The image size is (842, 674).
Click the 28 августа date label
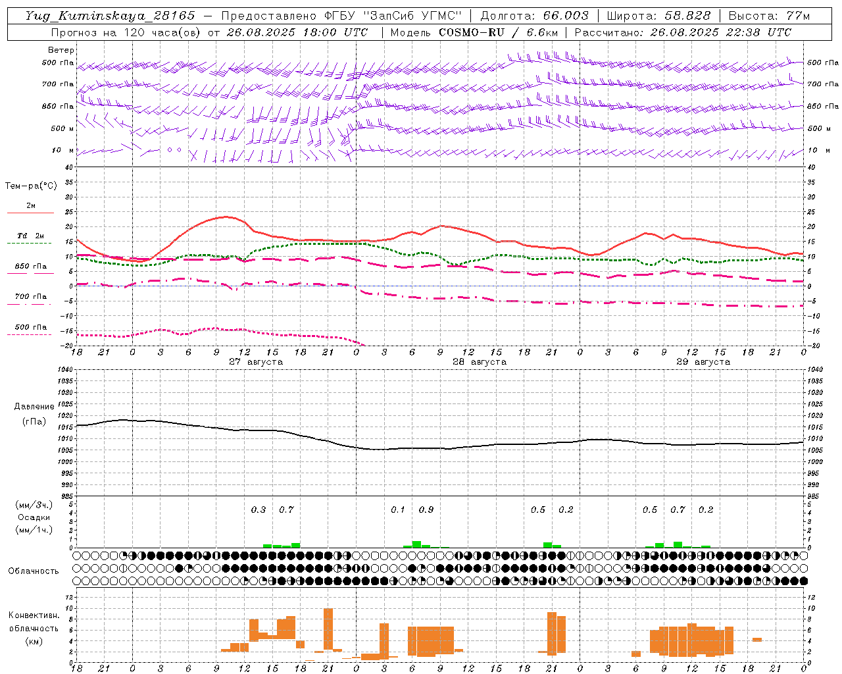tap(480, 362)
